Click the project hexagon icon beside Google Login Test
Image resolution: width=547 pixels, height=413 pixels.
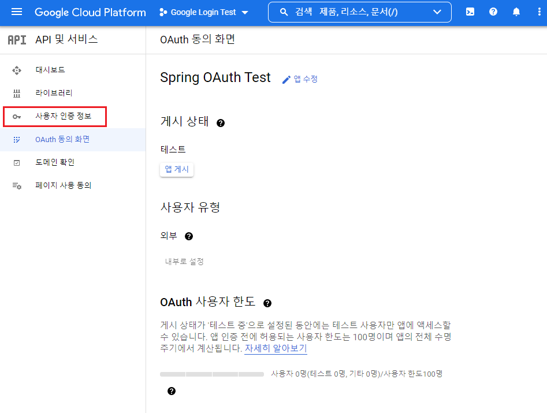point(163,12)
